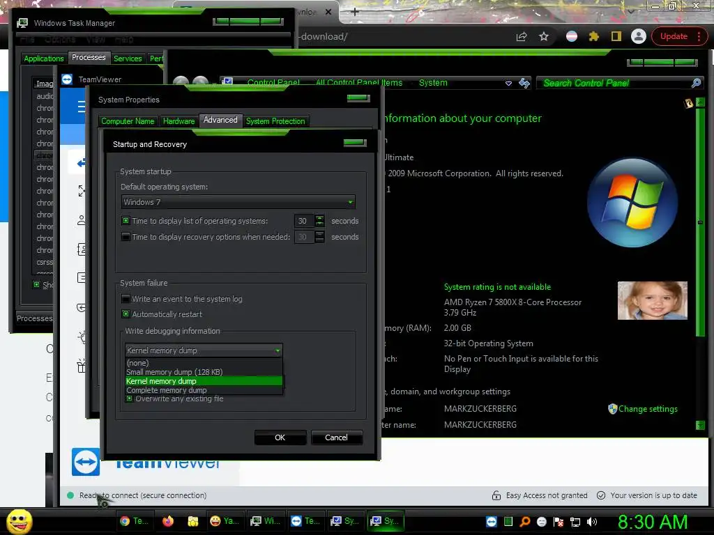Choose (none) debugging option
Screen dimensions: 714x535
coord(204,363)
